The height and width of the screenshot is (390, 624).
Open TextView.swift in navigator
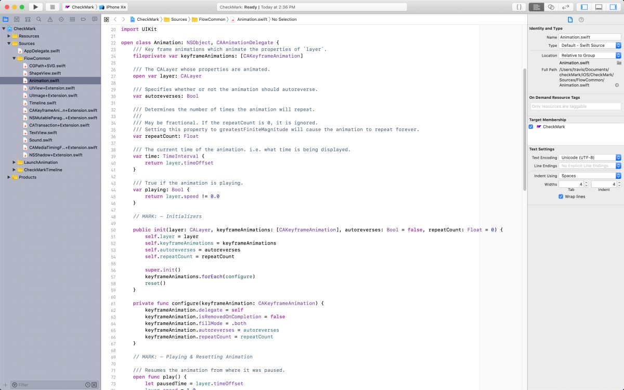[x=43, y=133]
